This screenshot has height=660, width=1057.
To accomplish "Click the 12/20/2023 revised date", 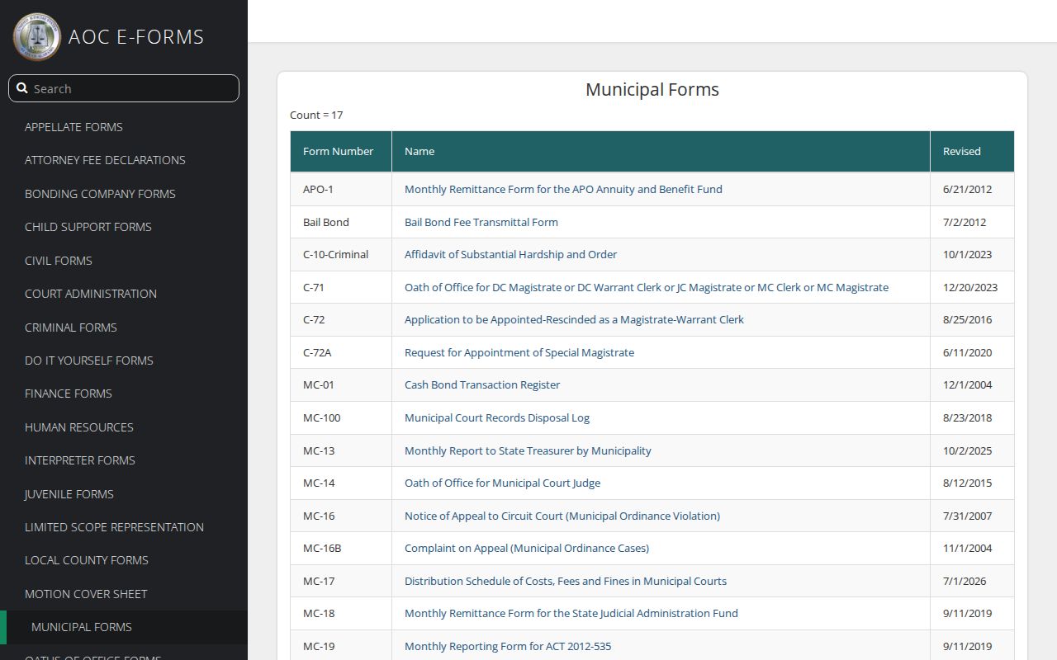I will [970, 287].
